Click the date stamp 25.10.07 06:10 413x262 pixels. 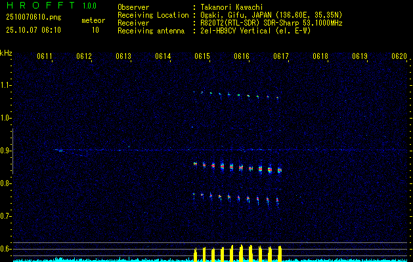33,30
